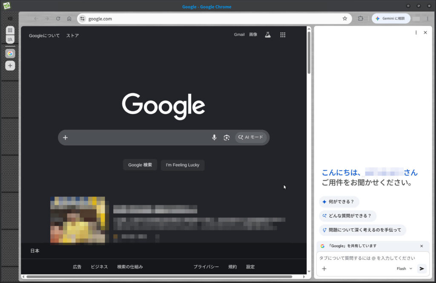The width and height of the screenshot is (436, 283).
Task: Open the 'Googleについて' link
Action: (44, 36)
